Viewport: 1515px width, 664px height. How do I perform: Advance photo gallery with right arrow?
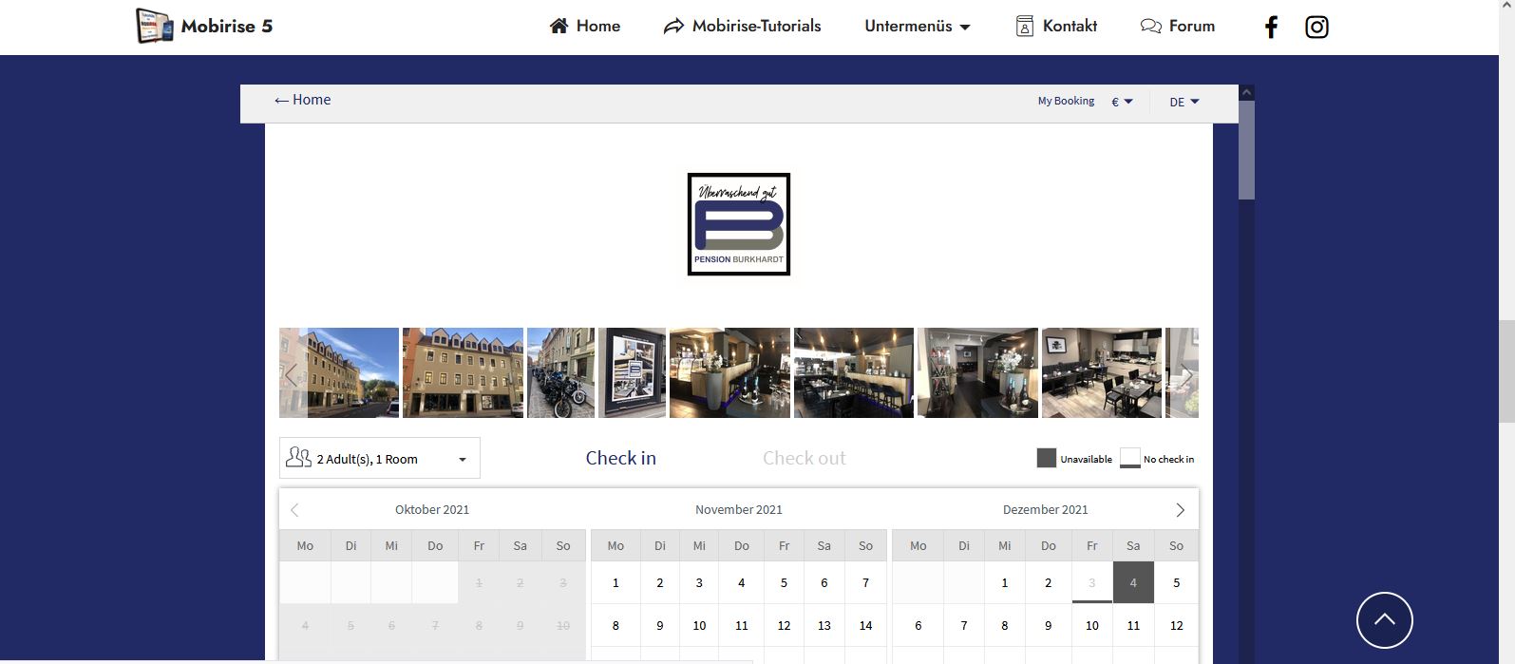(1185, 373)
